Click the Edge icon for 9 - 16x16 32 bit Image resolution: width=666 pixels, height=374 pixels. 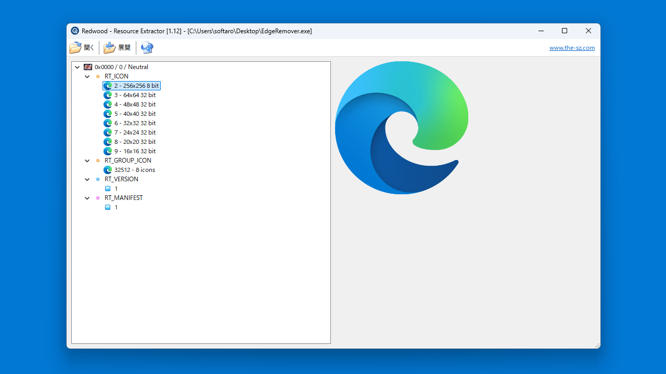tap(108, 151)
